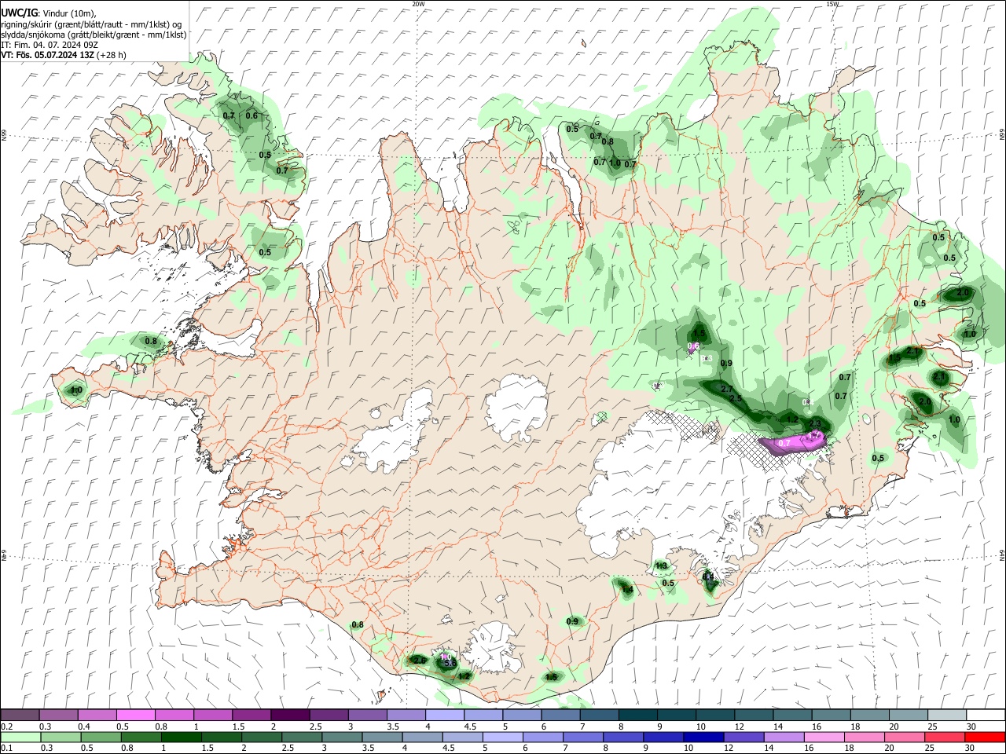The image size is (1006, 754).
Task: Pick the top-row swatch between 3 and 3.5
Action: pyautogui.click(x=367, y=715)
